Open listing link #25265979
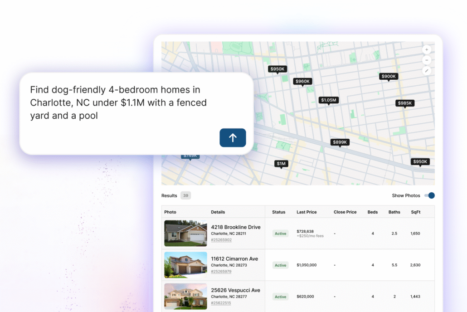The height and width of the screenshot is (312, 467). click(221, 272)
